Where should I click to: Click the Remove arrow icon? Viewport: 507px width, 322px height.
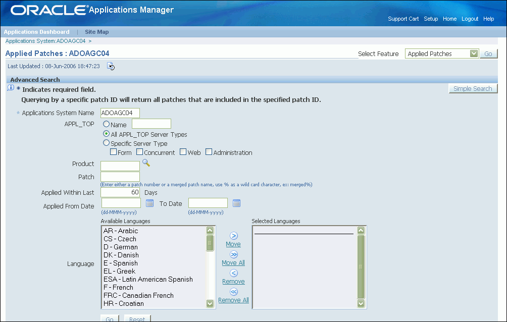pos(234,273)
